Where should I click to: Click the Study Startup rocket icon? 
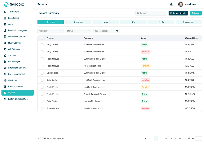pos(5,43)
